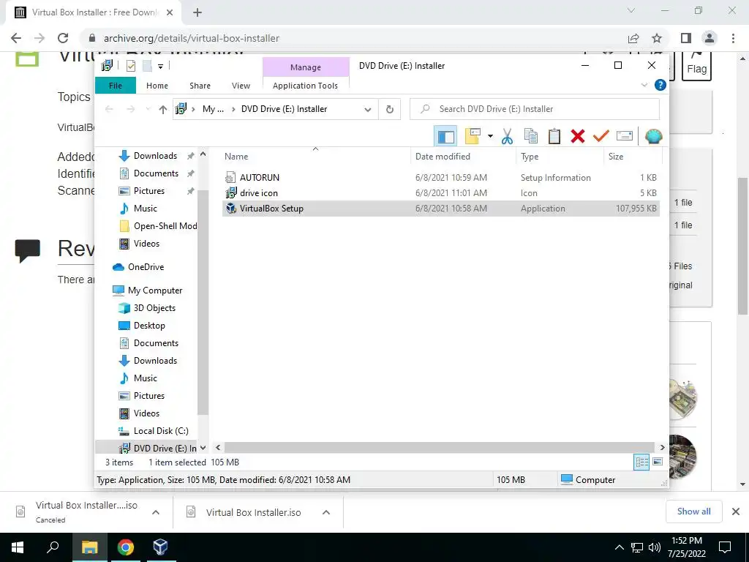
Task: Close the Chrome downloads bar
Action: click(736, 512)
